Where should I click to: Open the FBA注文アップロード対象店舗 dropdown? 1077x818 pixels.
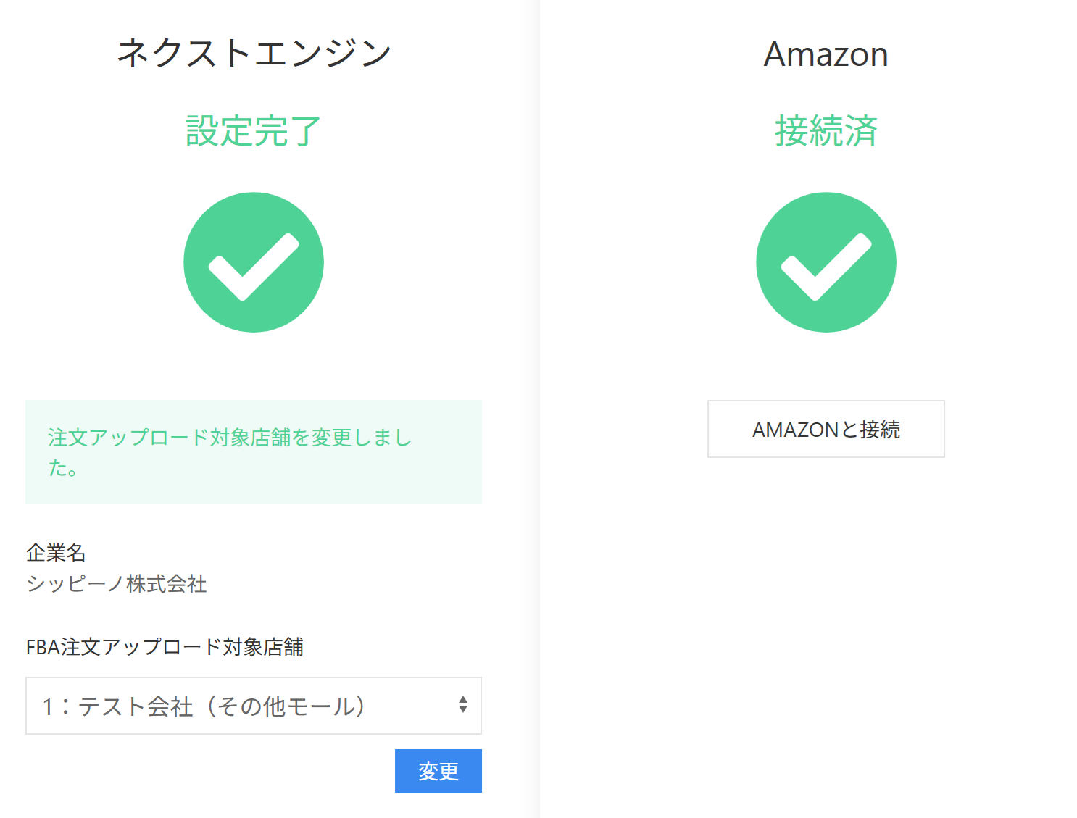point(253,706)
